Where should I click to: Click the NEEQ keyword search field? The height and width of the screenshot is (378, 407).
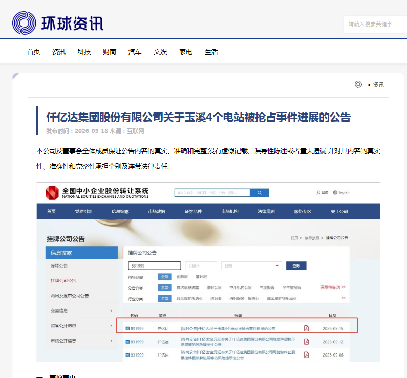[212, 193]
